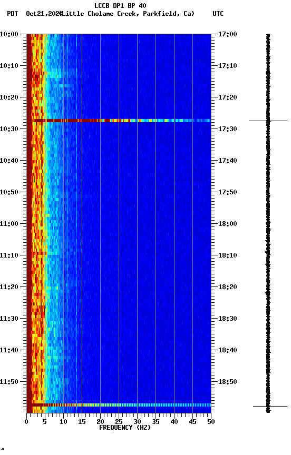Click the 10:40 PDT time label
The image size is (291, 455).
coord(9,161)
